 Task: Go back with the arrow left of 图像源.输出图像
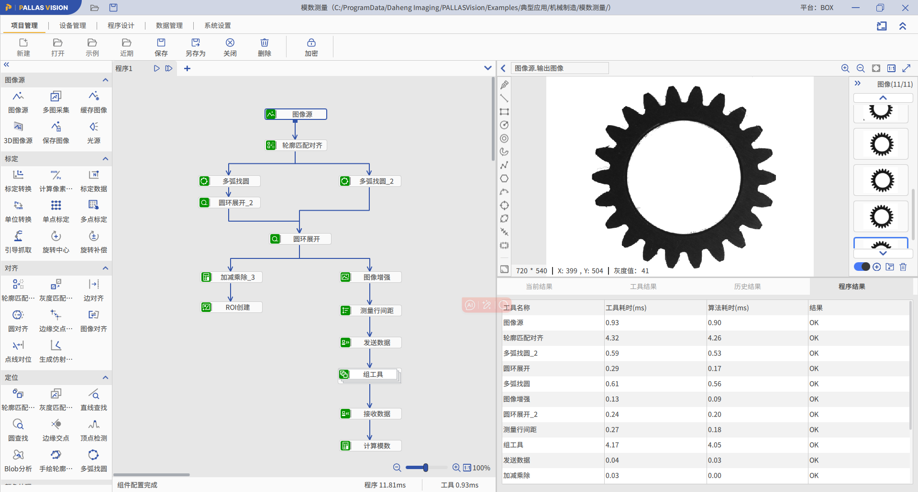(503, 68)
